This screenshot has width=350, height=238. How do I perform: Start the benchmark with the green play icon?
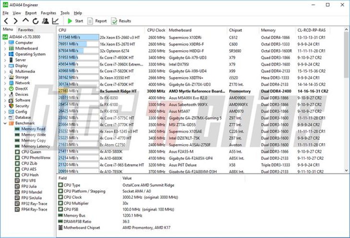(70, 21)
